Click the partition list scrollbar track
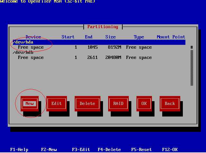The width and height of the screenshot is (206, 153). pyautogui.click(x=192, y=68)
